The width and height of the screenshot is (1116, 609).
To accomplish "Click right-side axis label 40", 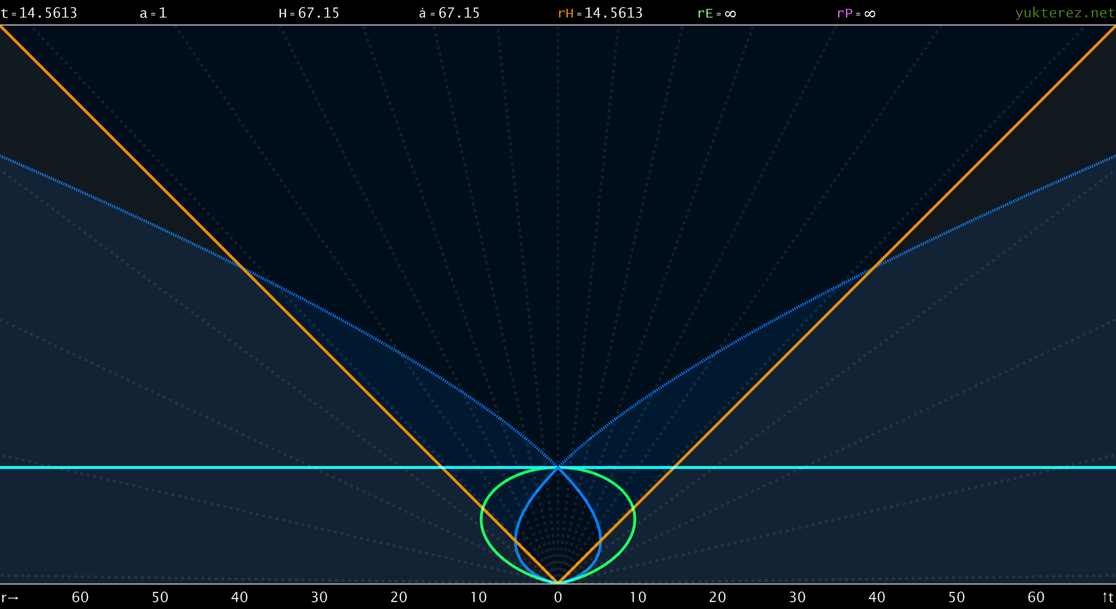I will [x=877, y=597].
